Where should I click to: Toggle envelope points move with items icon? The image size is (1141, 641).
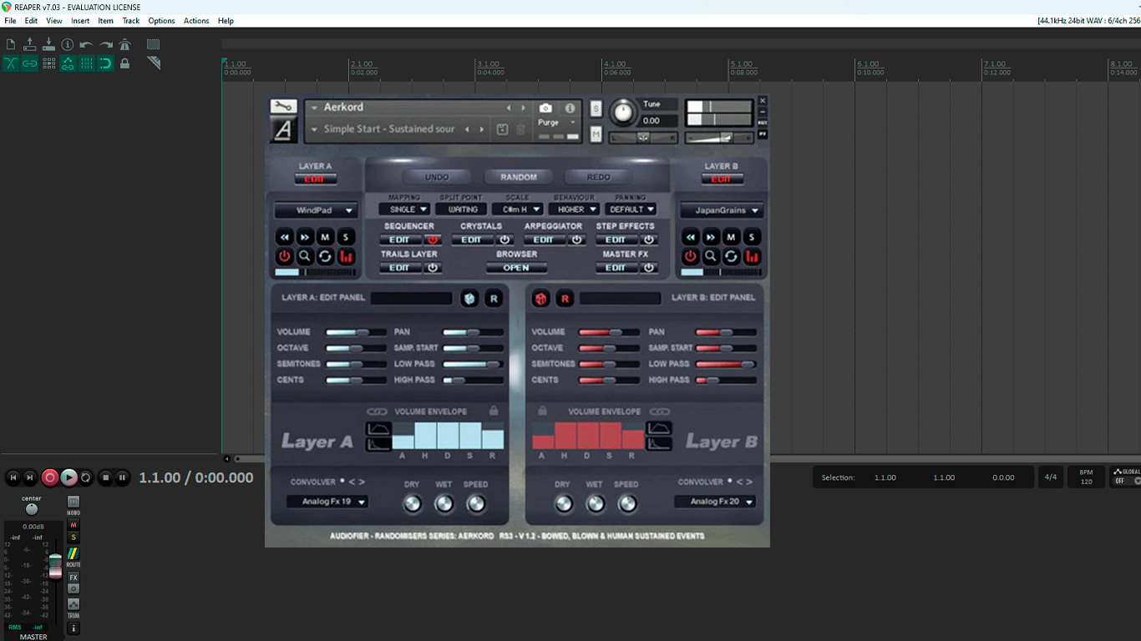(x=68, y=63)
